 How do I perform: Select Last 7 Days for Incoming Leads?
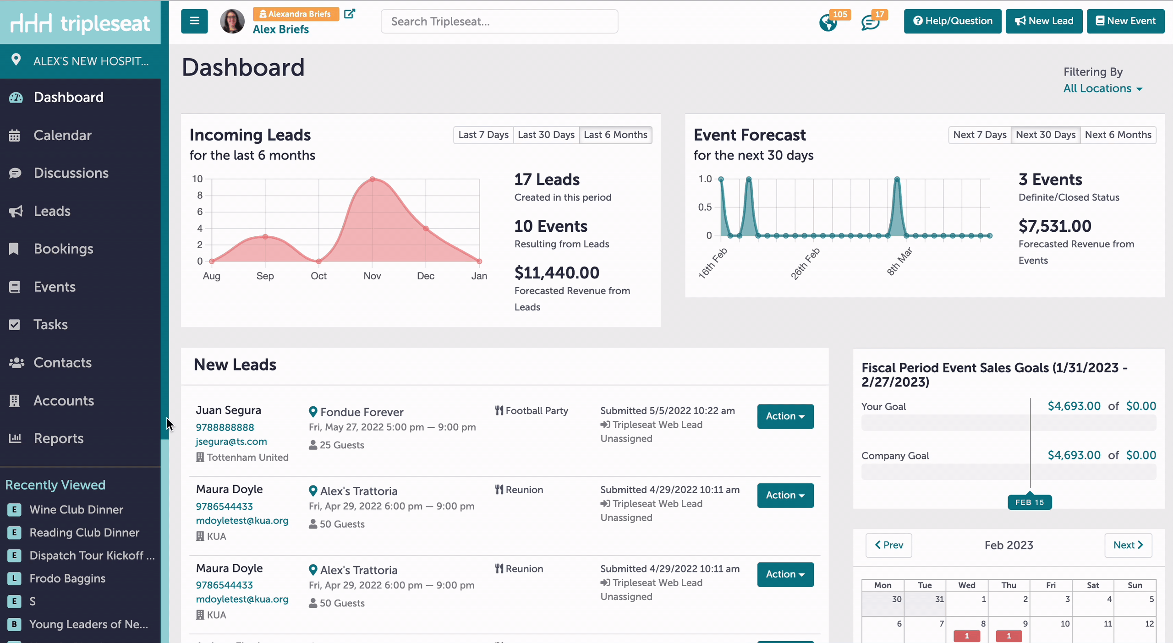click(483, 135)
